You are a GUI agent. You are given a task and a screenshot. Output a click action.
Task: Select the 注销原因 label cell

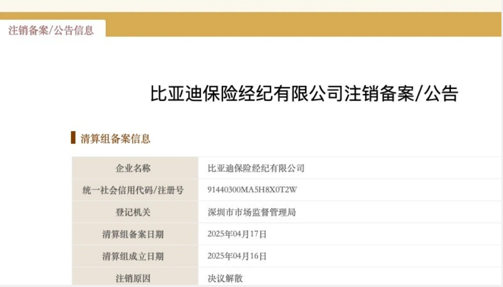(135, 277)
